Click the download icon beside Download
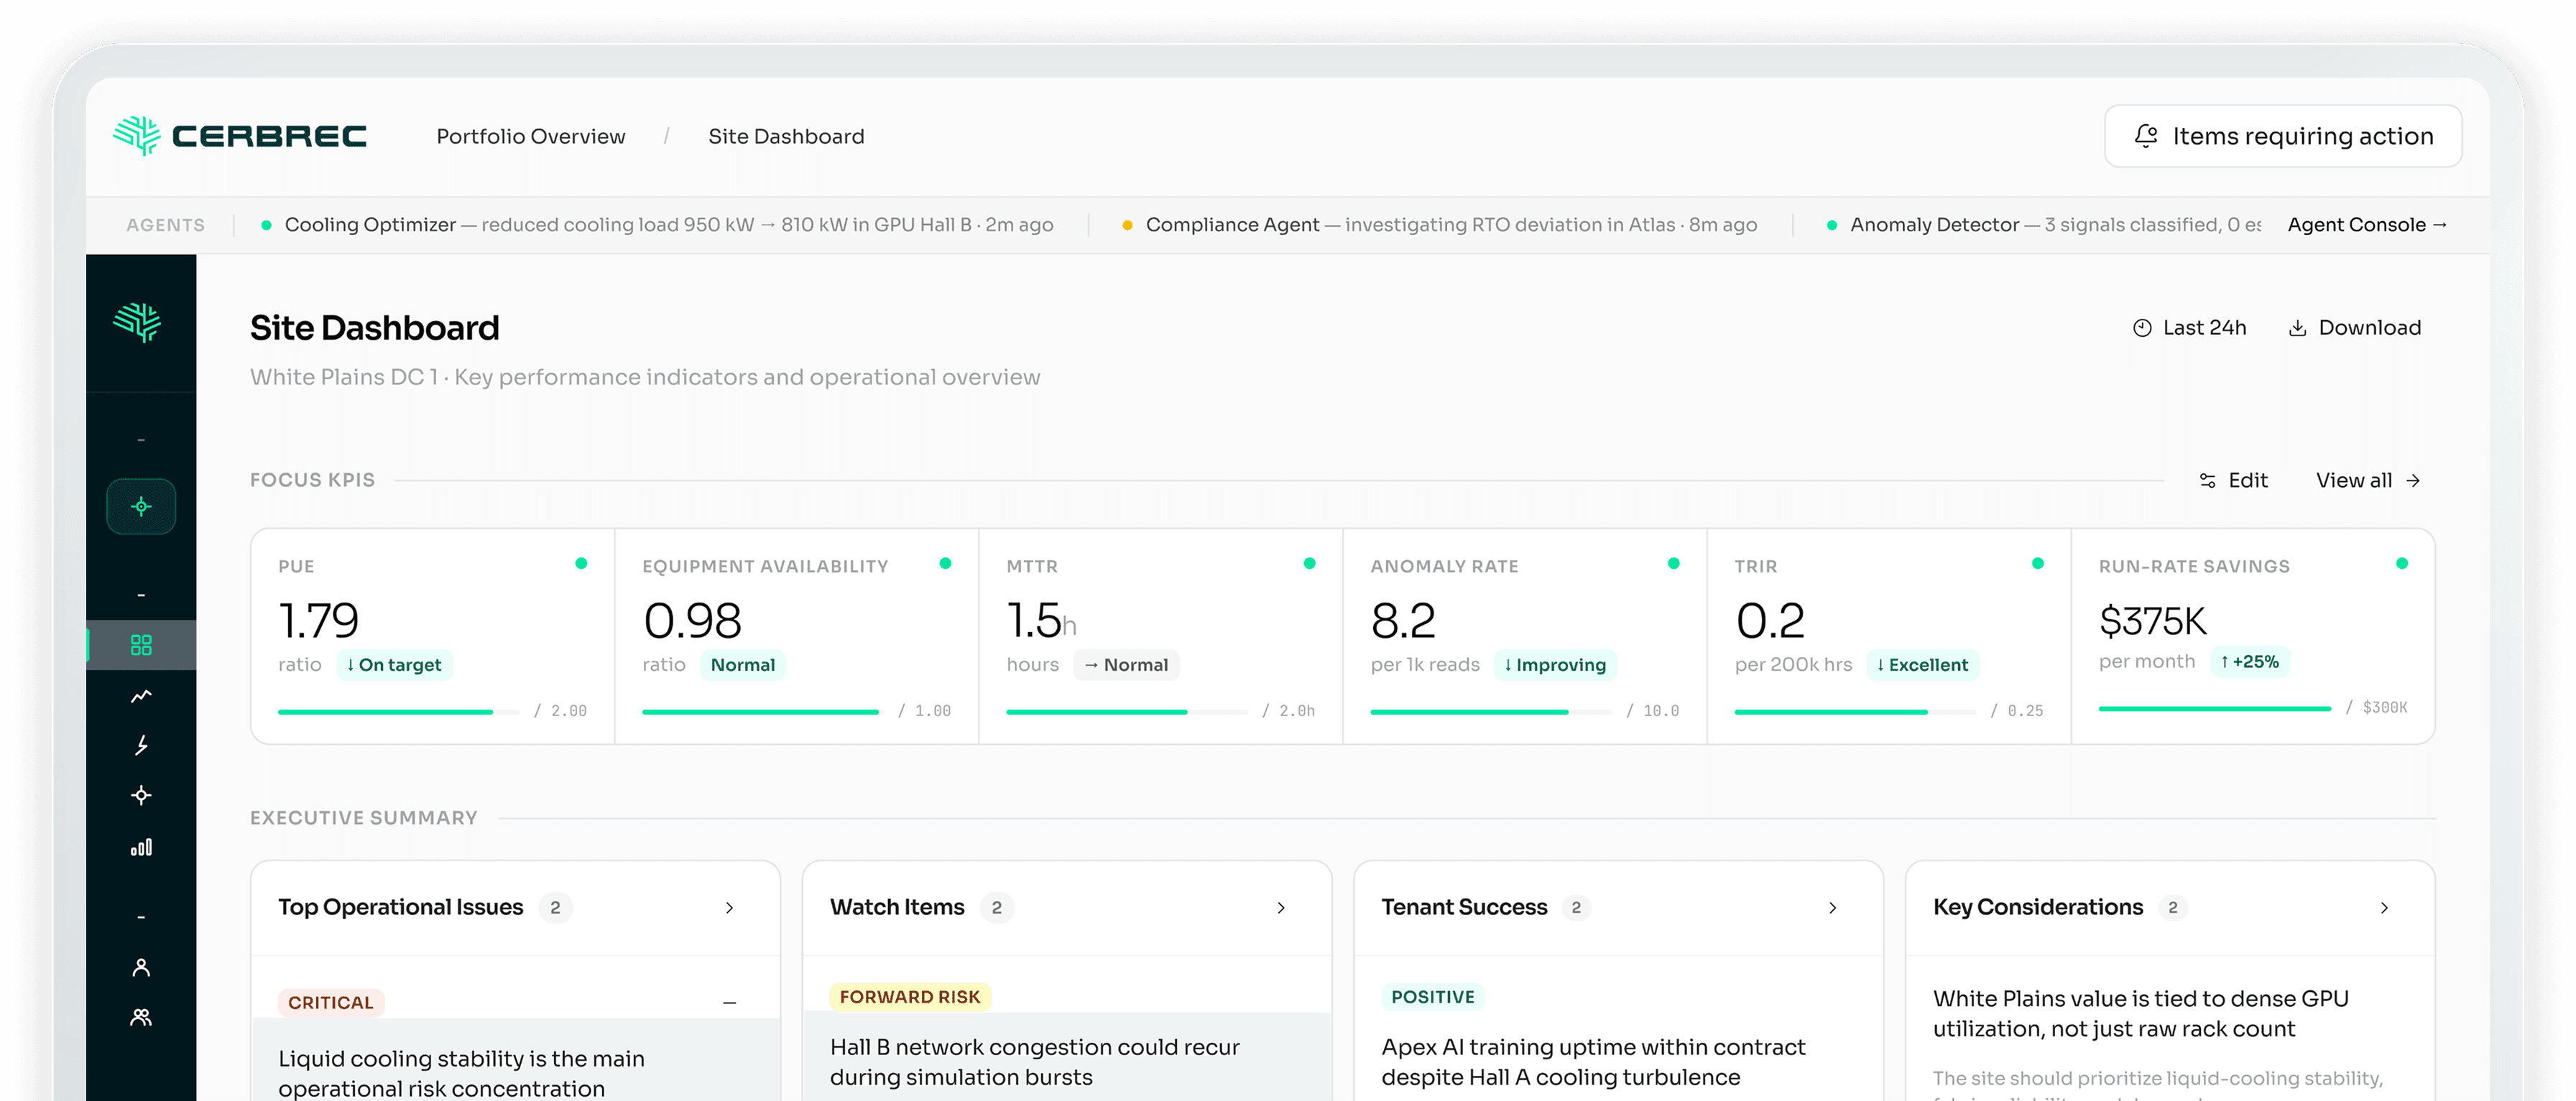 [2298, 327]
